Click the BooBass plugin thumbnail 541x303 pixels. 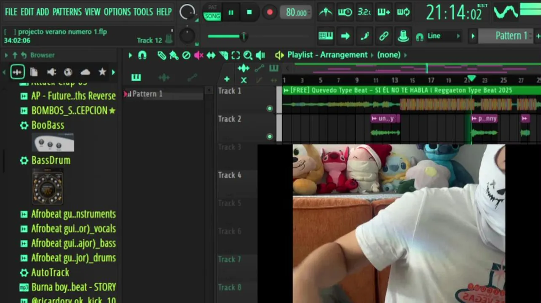pos(53,142)
